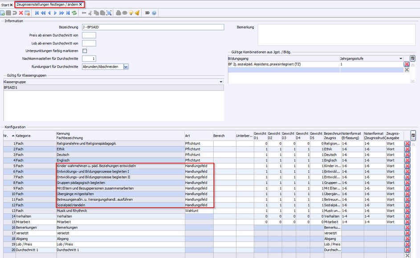The height and width of the screenshot is (258, 420).
Task: Open the Rundungsart für Durchschnitte dropdown
Action: [x=126, y=67]
